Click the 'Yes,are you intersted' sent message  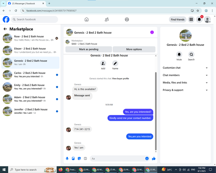pos(140,137)
